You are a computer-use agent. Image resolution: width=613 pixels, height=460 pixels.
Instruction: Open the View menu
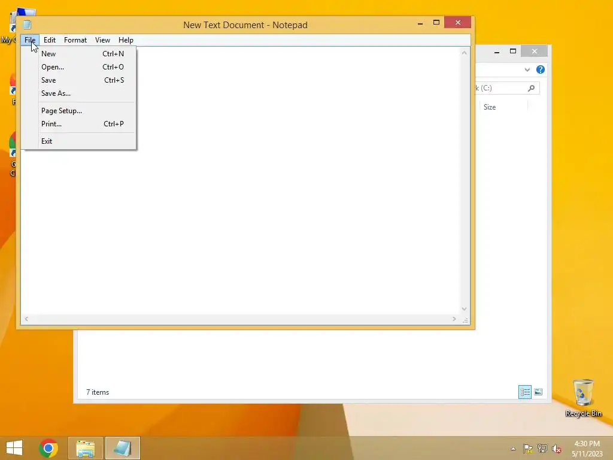click(102, 40)
